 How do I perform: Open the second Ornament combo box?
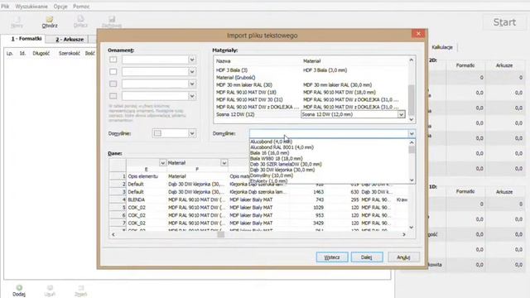192,72
